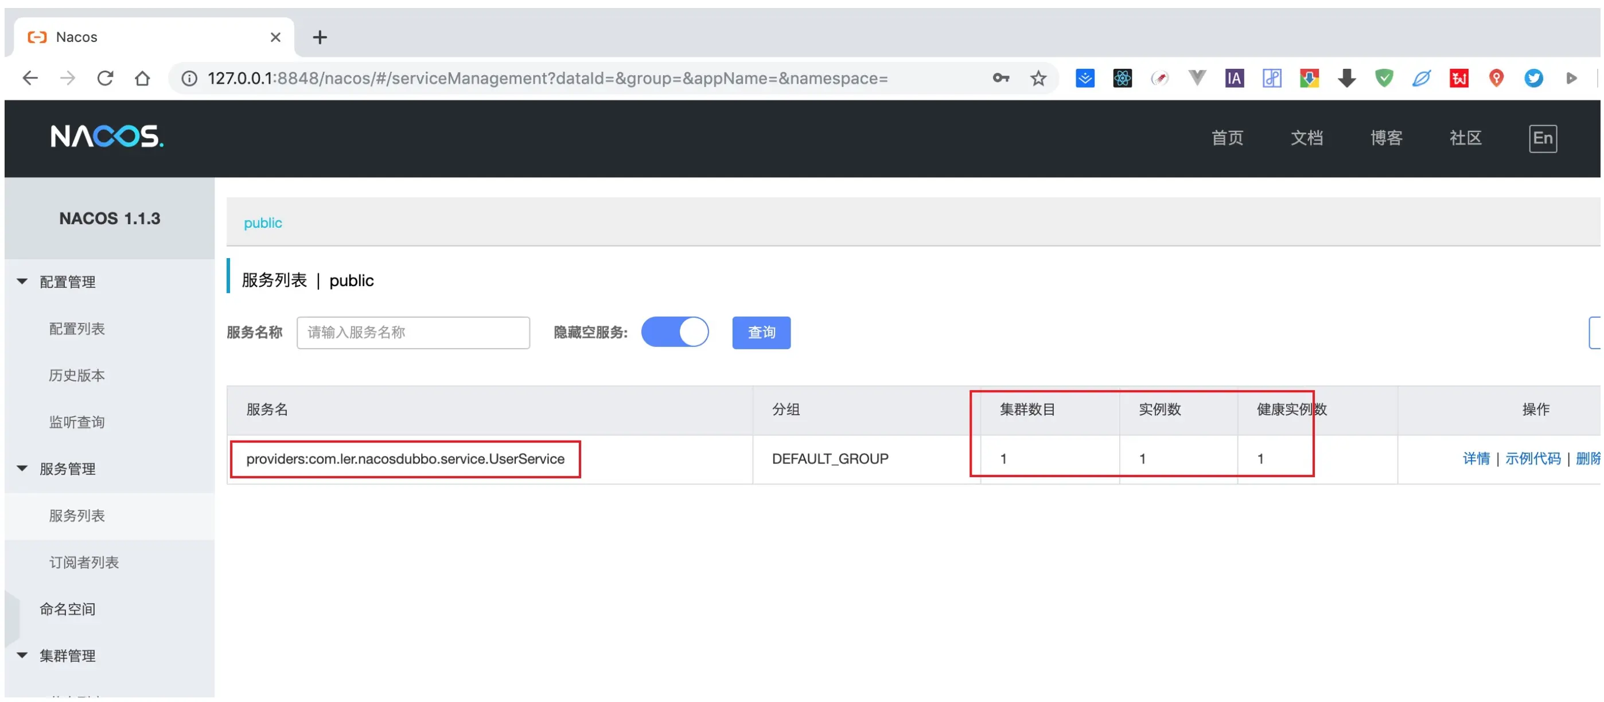The image size is (1604, 702).
Task: Click the blue 查询 button
Action: point(760,332)
